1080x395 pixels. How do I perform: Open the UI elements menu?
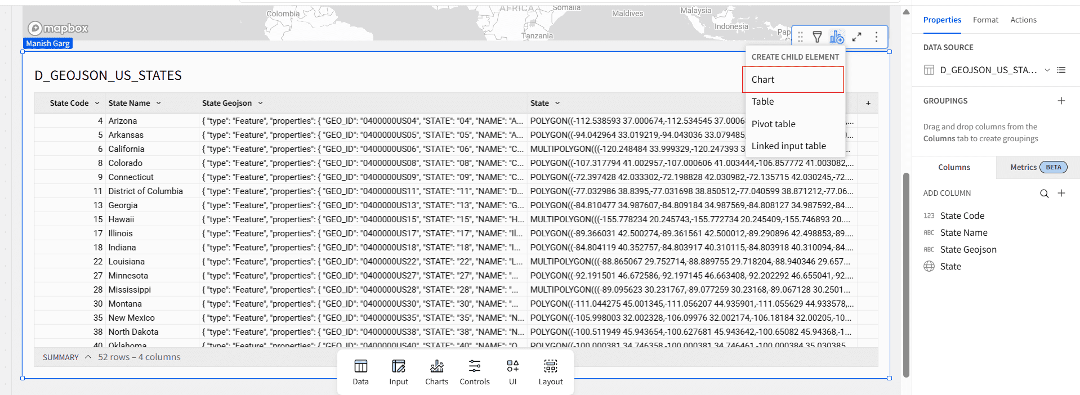(x=512, y=372)
